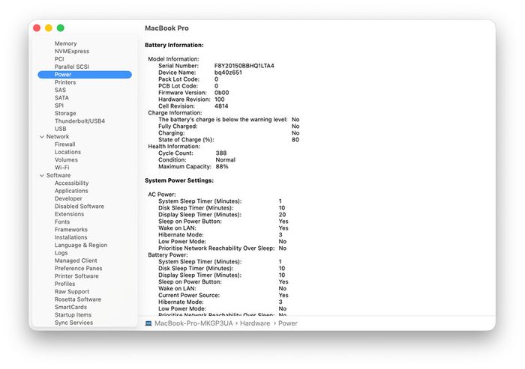Select the Software category heading
Viewport: 525px width, 369px height.
click(x=58, y=175)
